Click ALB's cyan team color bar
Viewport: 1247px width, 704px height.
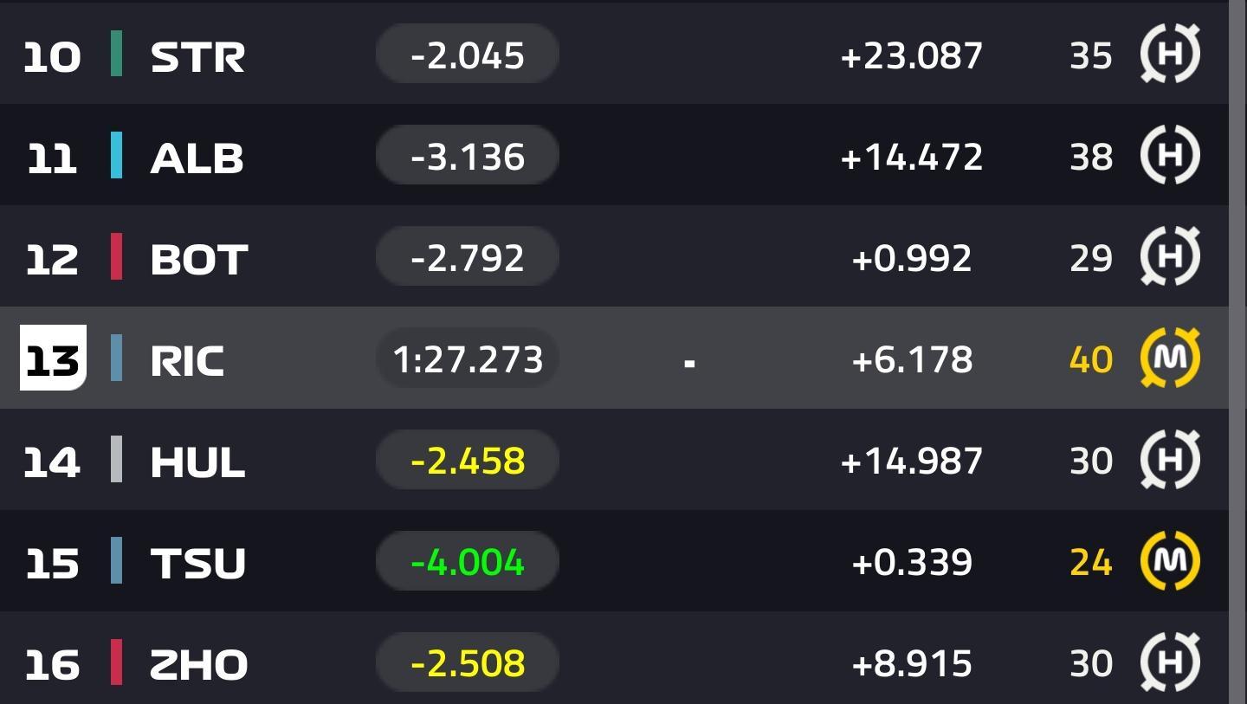pyautogui.click(x=116, y=155)
